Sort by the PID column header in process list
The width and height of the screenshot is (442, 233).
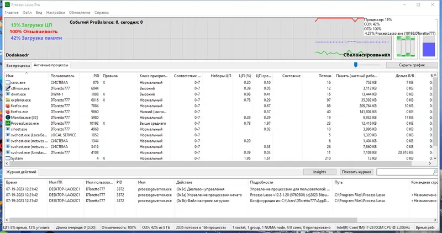click(90, 76)
